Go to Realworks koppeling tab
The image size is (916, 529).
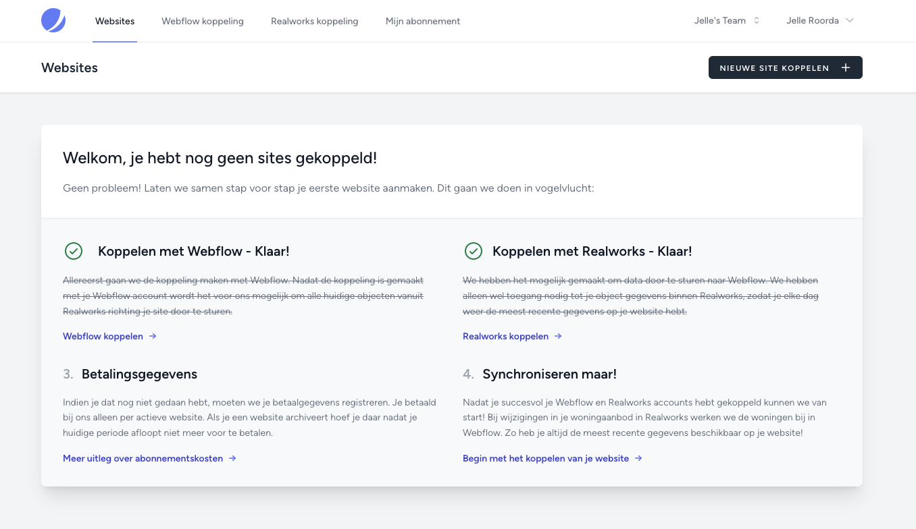[x=315, y=21]
